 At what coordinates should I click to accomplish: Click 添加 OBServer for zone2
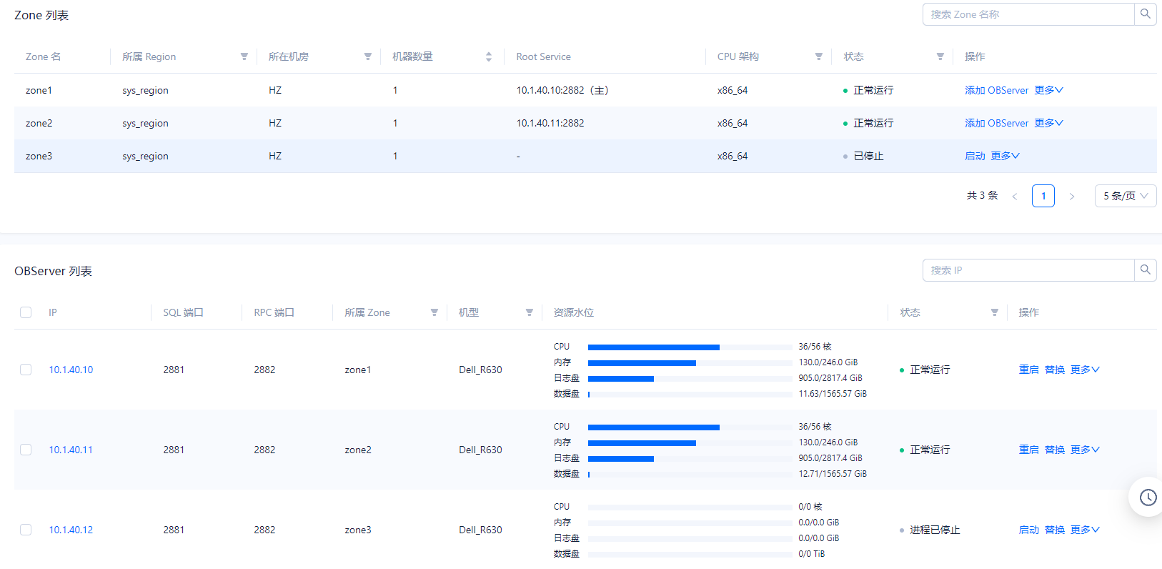point(997,123)
